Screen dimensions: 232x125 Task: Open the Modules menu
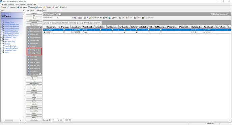pos(11,4)
